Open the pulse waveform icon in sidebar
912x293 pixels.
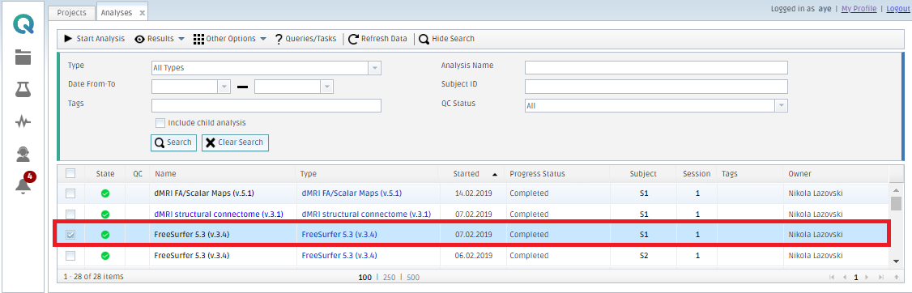[x=23, y=121]
